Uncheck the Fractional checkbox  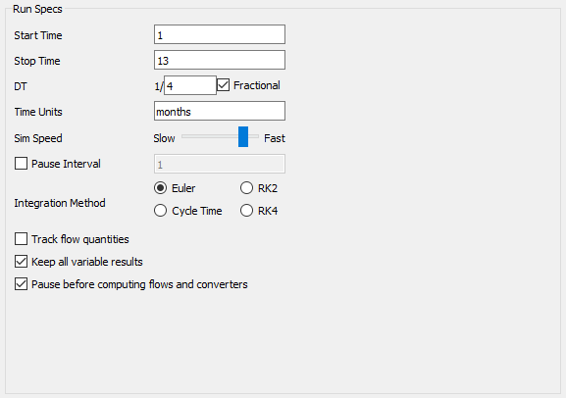(x=223, y=85)
